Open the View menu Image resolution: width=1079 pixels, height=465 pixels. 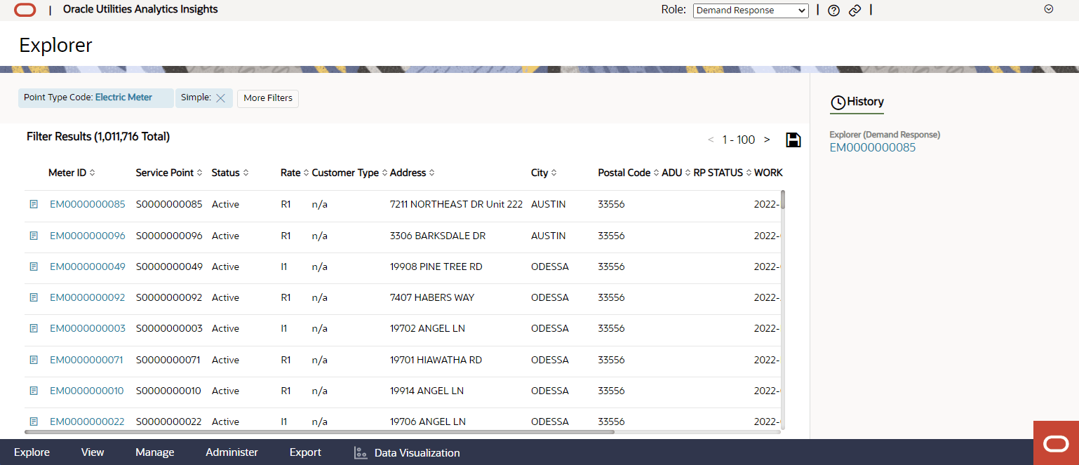[93, 452]
